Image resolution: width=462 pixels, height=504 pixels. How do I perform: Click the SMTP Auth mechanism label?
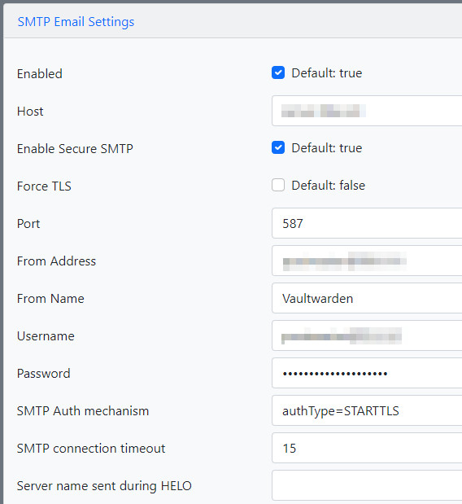click(x=83, y=411)
